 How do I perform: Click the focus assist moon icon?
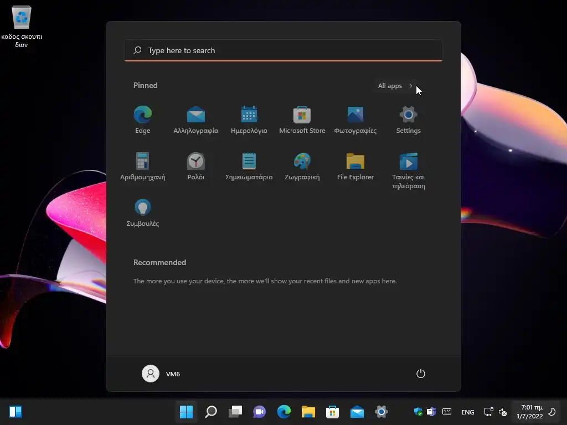click(x=552, y=412)
